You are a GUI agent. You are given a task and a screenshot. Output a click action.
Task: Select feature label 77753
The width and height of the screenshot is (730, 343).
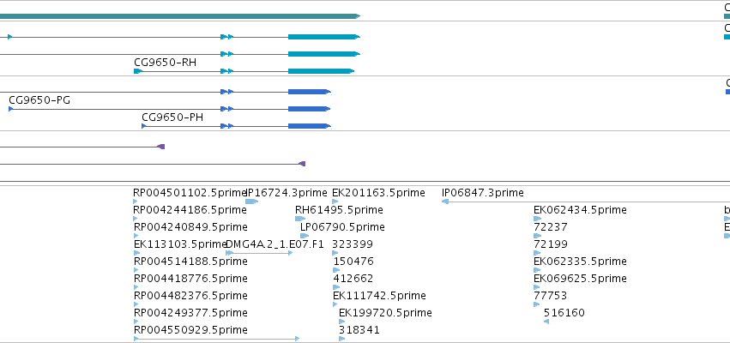tap(550, 296)
